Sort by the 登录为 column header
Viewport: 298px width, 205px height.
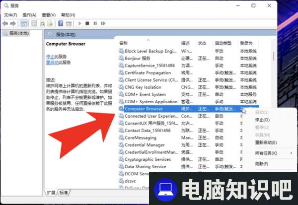[x=248, y=43]
